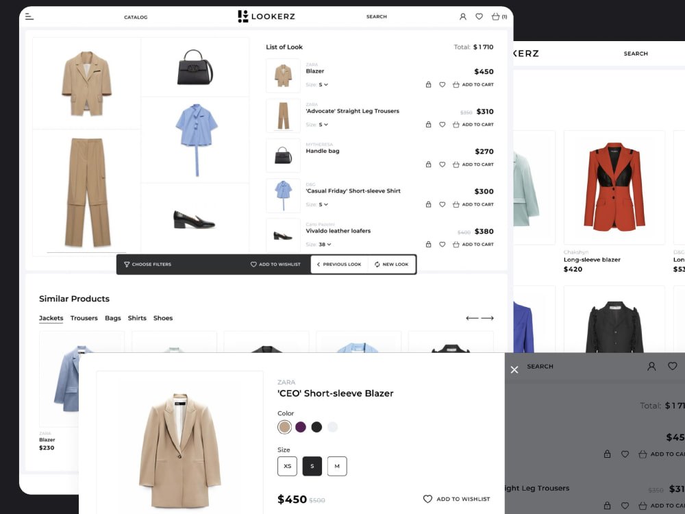Select the Shoes tab

tap(163, 318)
